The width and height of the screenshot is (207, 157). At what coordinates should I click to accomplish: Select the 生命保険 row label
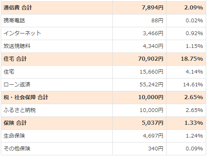tap(14, 136)
